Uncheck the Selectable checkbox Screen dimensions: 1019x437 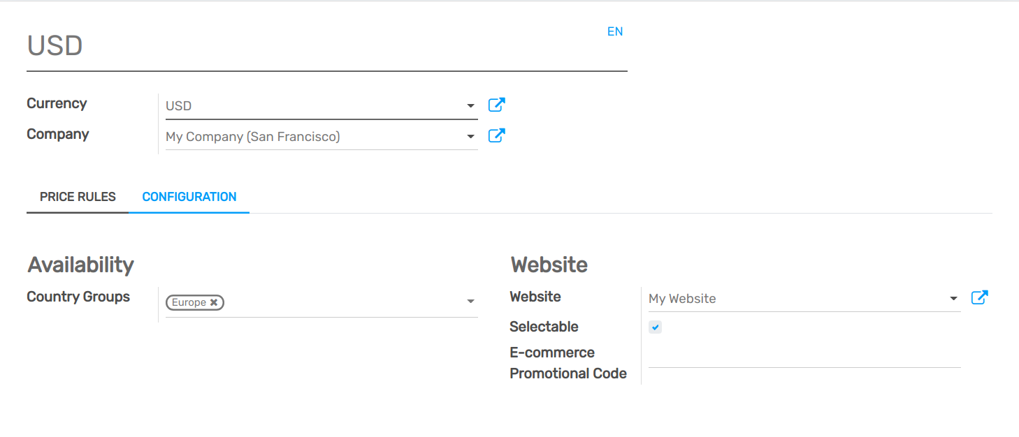655,326
